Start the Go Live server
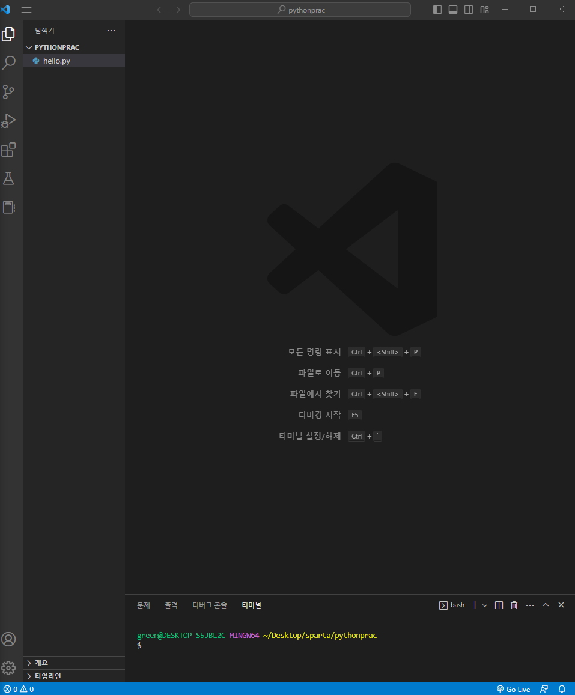Screen dimensions: 575x695 513,689
